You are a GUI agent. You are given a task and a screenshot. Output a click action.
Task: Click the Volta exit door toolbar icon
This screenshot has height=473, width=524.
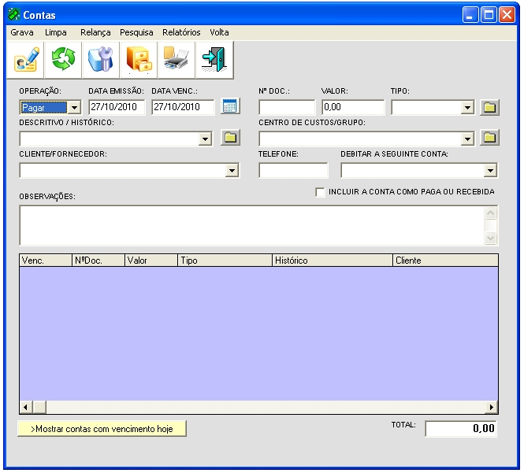tap(214, 60)
